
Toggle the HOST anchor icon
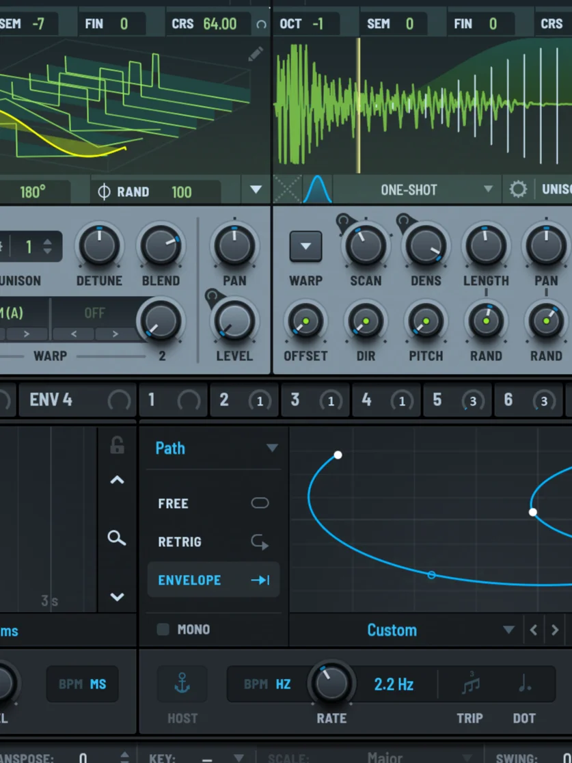[x=182, y=683]
